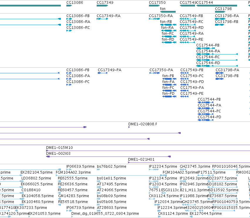Select EST Dmel_dig_019655_0722_0934.3prime label
The width and height of the screenshot is (250, 218).
(105, 214)
